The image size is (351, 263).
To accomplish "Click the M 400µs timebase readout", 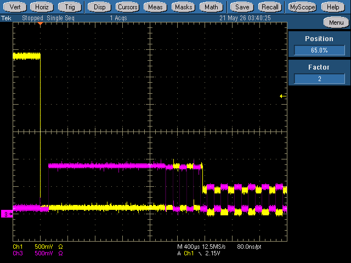I will 189,247.
